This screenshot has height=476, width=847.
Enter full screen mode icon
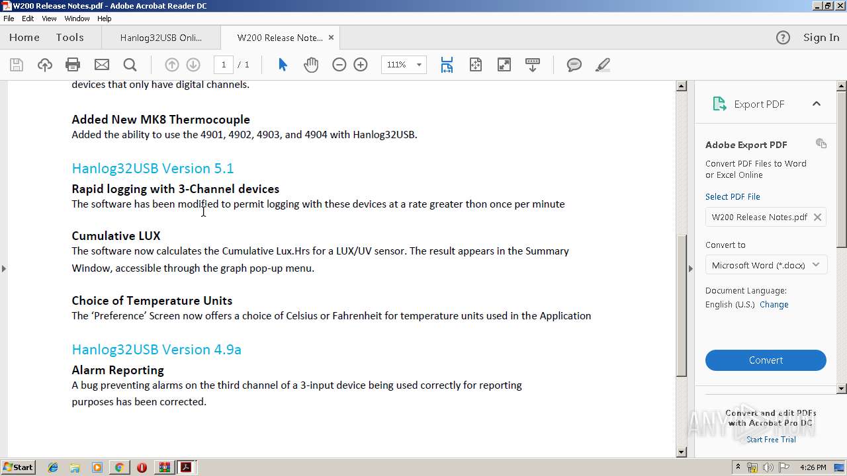[504, 65]
